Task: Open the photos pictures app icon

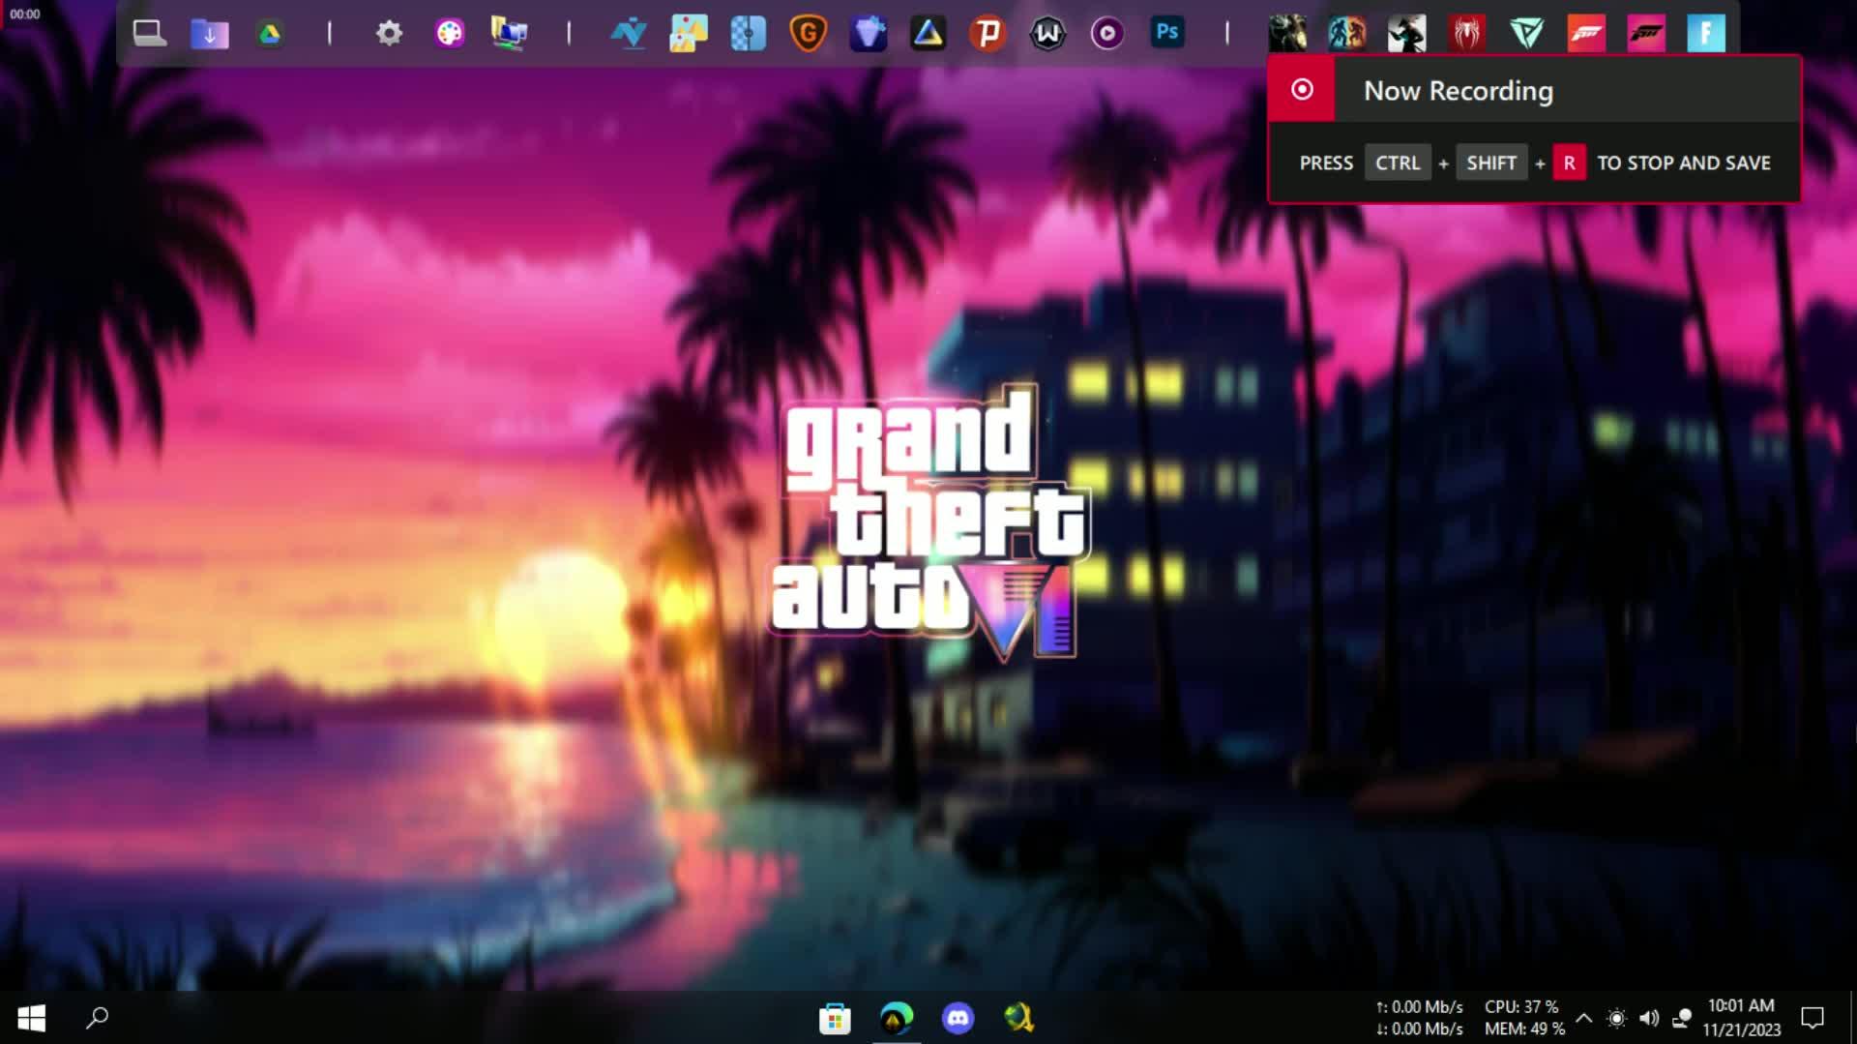Action: (689, 34)
